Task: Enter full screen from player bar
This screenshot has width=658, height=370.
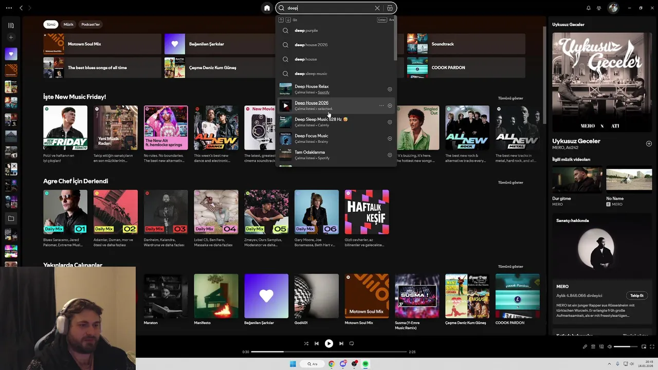Action: coord(652,347)
